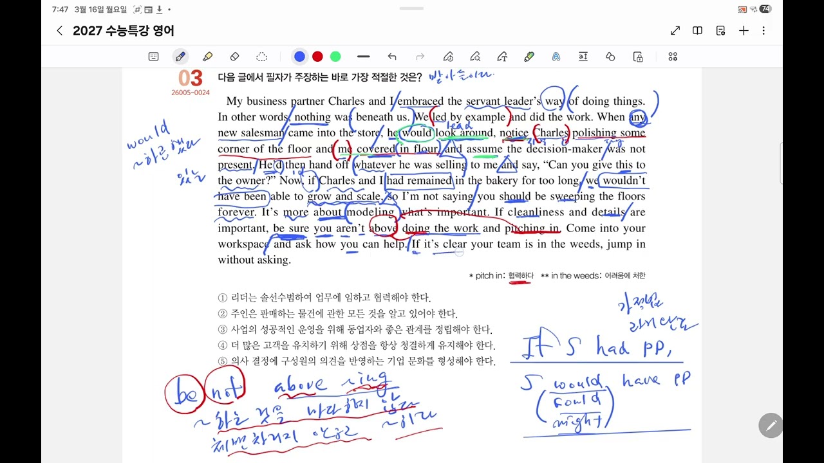824x463 pixels.
Task: Select the pen tool
Action: click(x=180, y=57)
